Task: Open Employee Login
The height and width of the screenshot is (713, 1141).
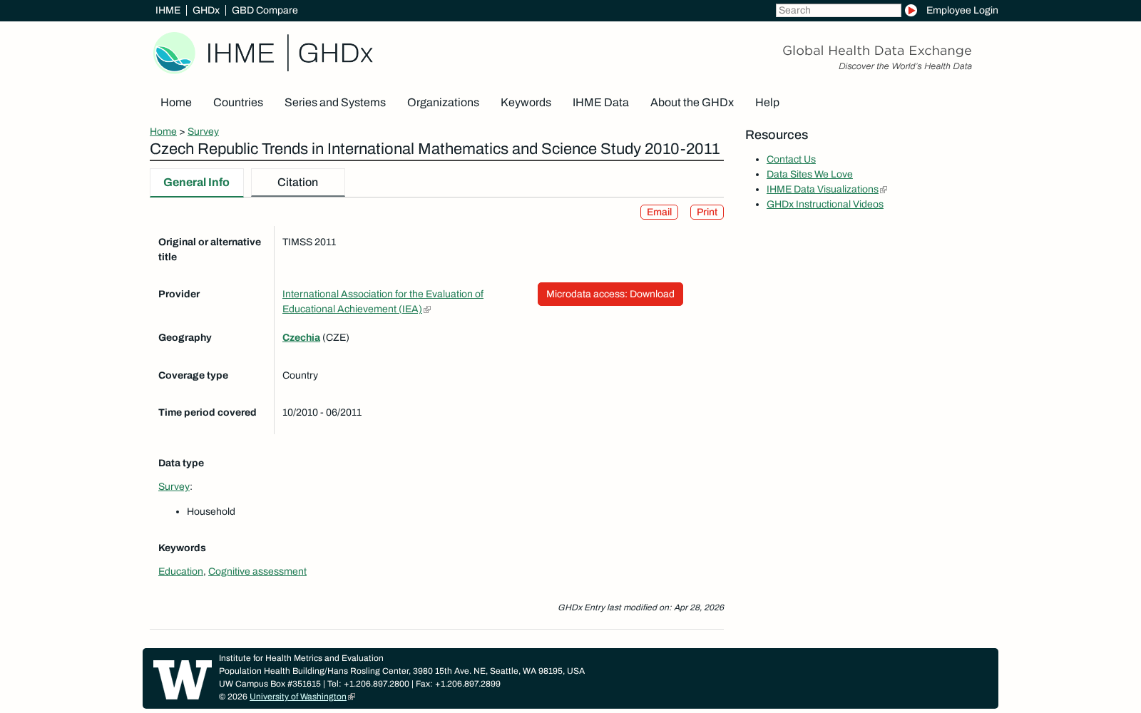Action: point(962,10)
